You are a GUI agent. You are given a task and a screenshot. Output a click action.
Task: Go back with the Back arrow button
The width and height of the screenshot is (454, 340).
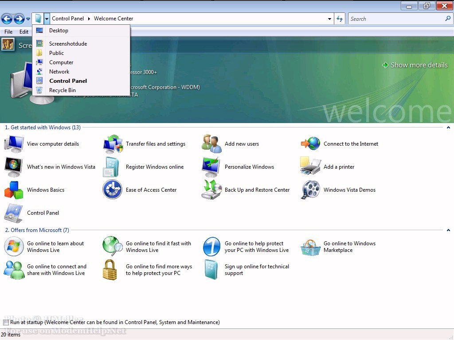(7, 19)
